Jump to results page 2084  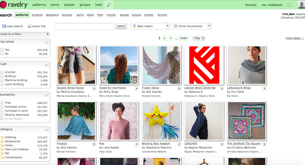pyautogui.click(x=183, y=38)
